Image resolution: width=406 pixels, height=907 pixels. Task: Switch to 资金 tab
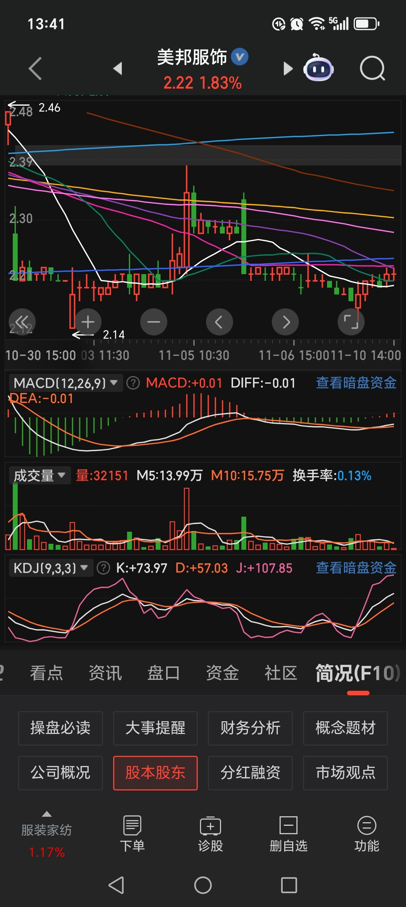click(x=222, y=673)
